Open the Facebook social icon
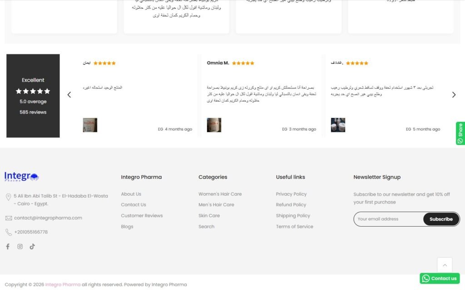The image size is (465, 290). pos(8,246)
